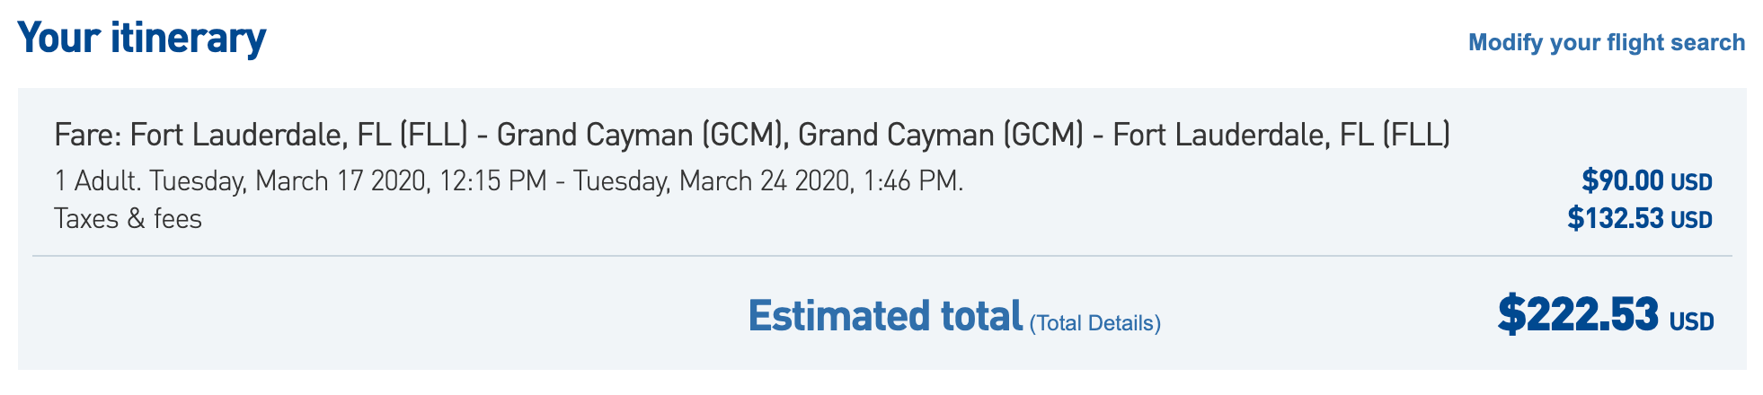Click the 12:15 PM departure time

click(493, 181)
